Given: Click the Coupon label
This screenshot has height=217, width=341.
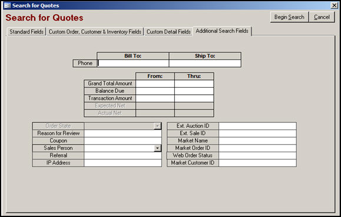Looking at the screenshot, I should [58, 141].
